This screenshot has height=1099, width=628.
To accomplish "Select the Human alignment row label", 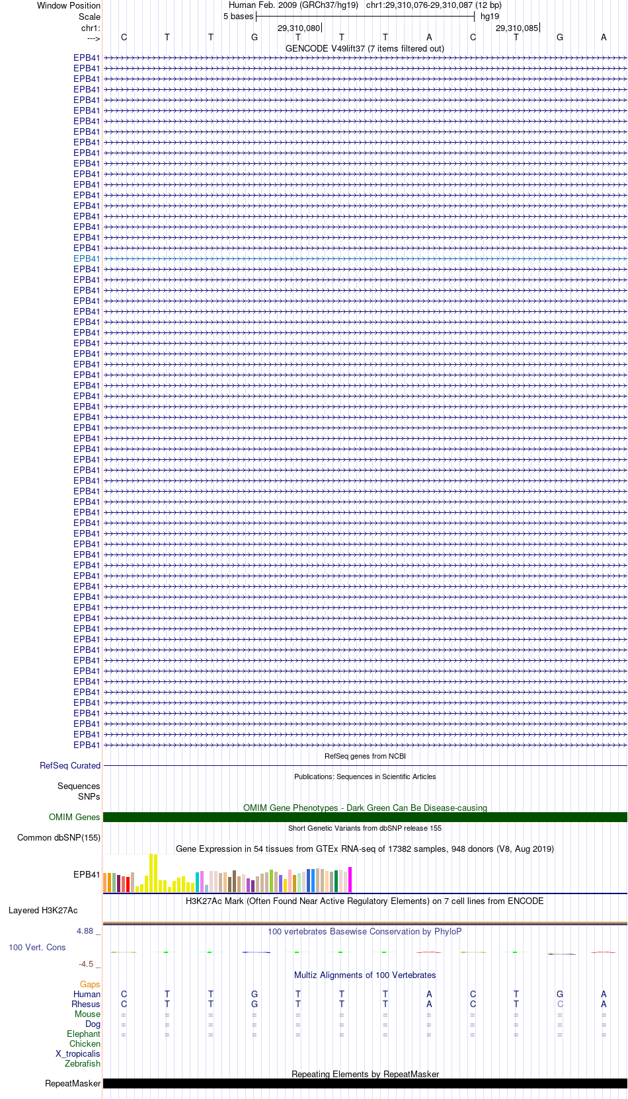I will 87,994.
